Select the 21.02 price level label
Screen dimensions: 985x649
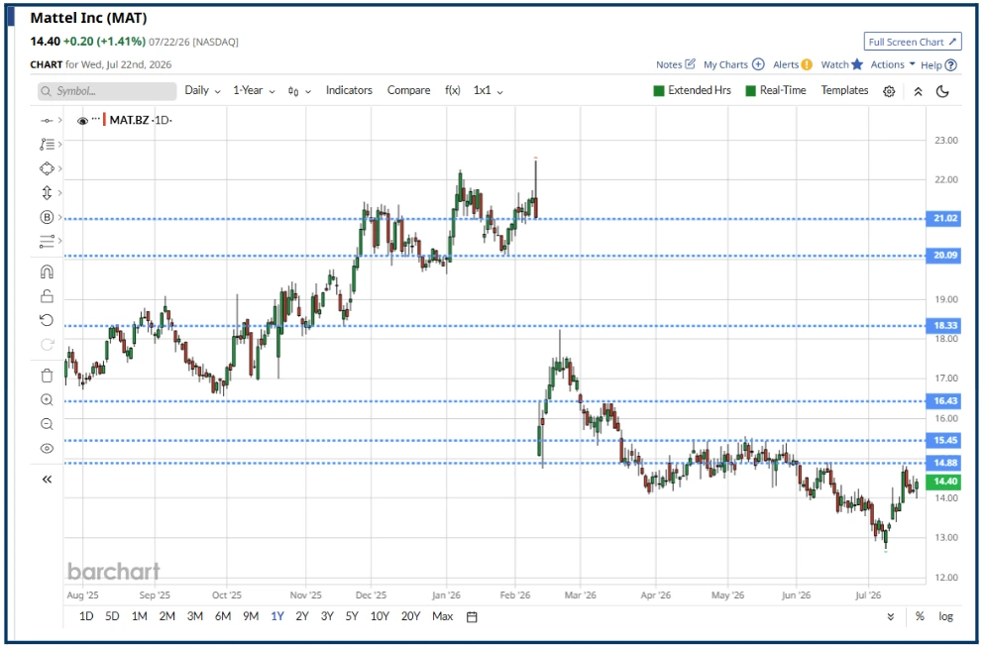pyautogui.click(x=943, y=219)
